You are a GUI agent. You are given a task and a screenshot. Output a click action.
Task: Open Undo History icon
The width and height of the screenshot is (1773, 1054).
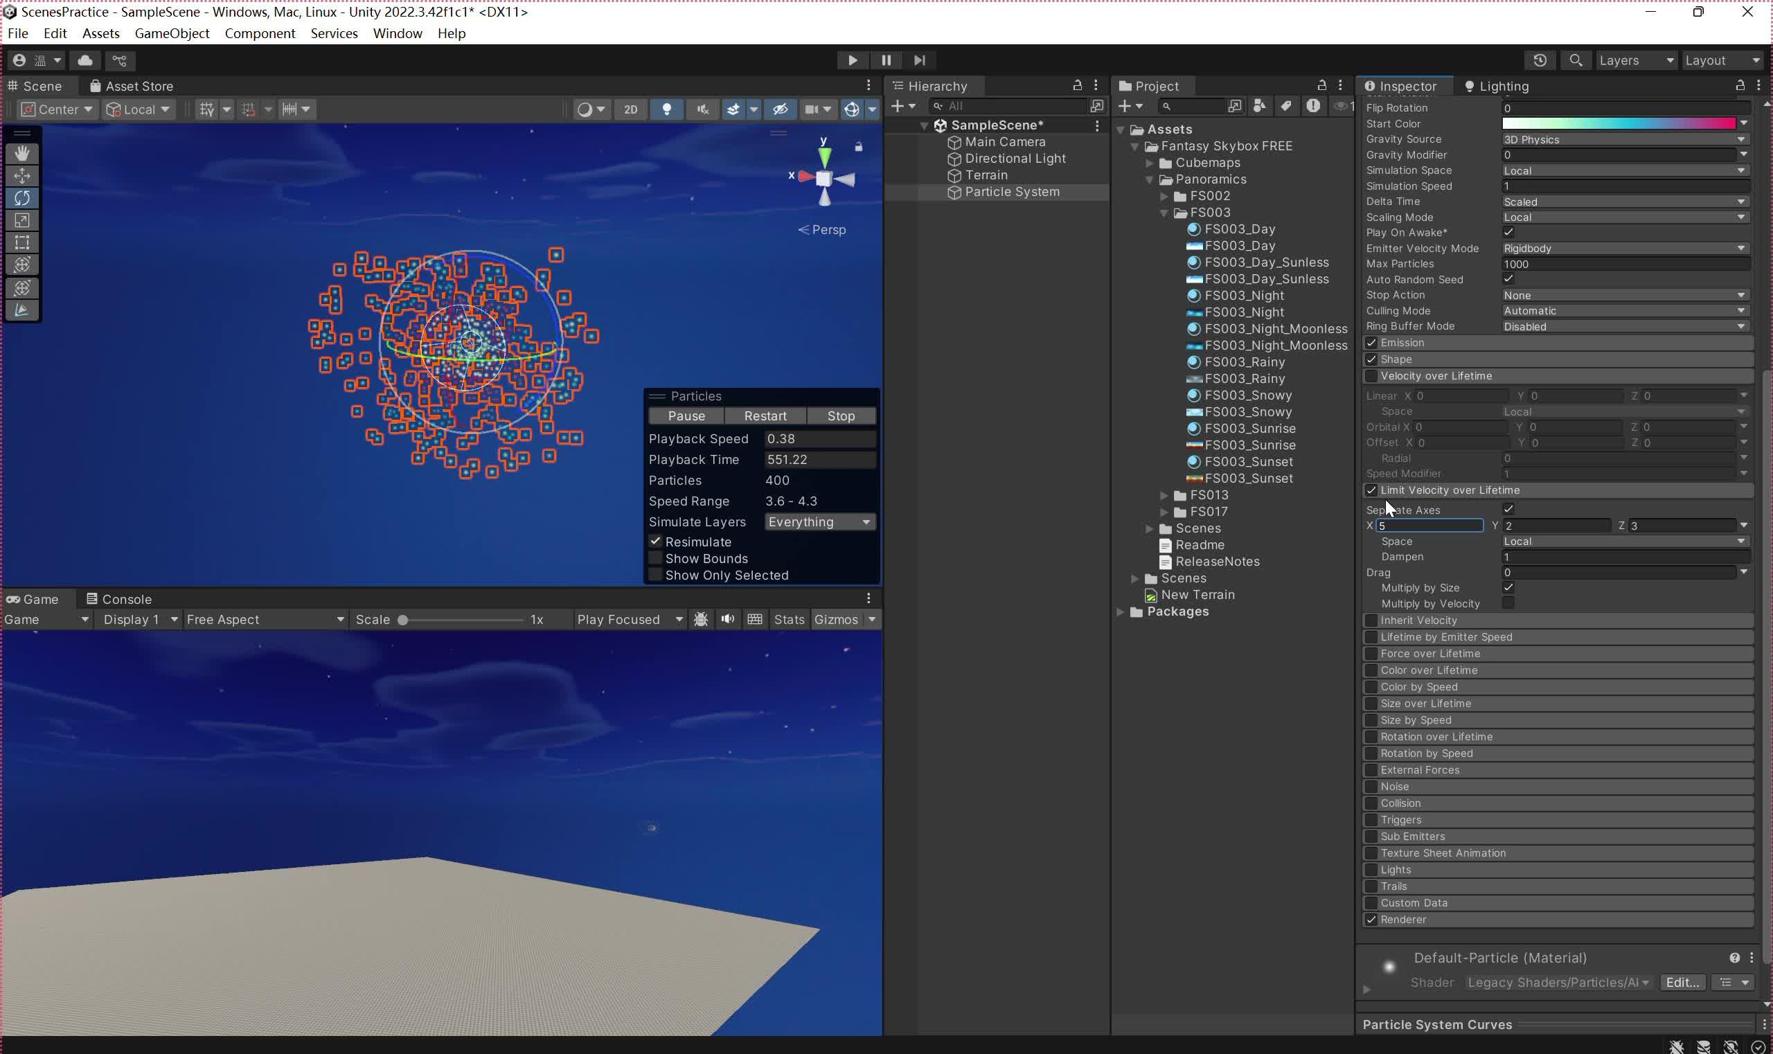1540,60
